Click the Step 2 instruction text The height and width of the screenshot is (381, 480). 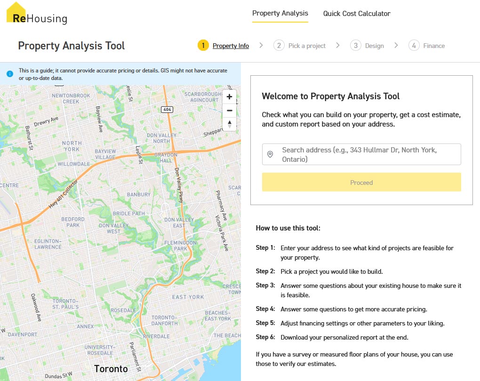click(332, 271)
